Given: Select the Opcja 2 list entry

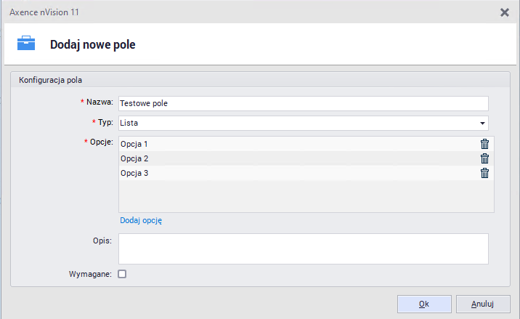Looking at the screenshot, I should (291, 158).
